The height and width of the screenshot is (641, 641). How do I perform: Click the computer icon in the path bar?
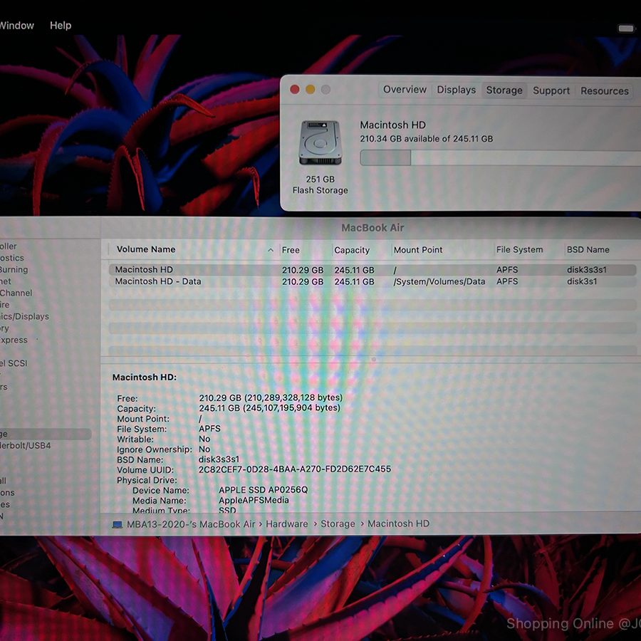(118, 524)
